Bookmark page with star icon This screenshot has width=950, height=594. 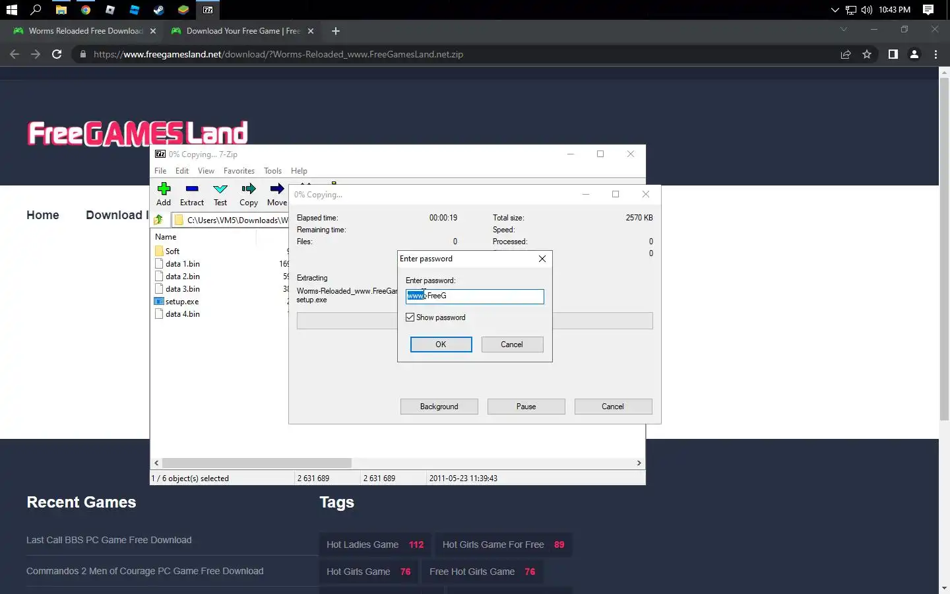pyautogui.click(x=867, y=54)
